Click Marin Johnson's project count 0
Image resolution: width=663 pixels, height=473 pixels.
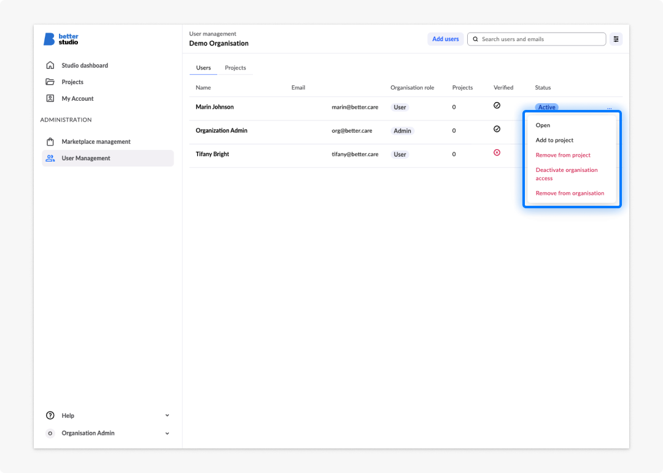click(x=454, y=107)
